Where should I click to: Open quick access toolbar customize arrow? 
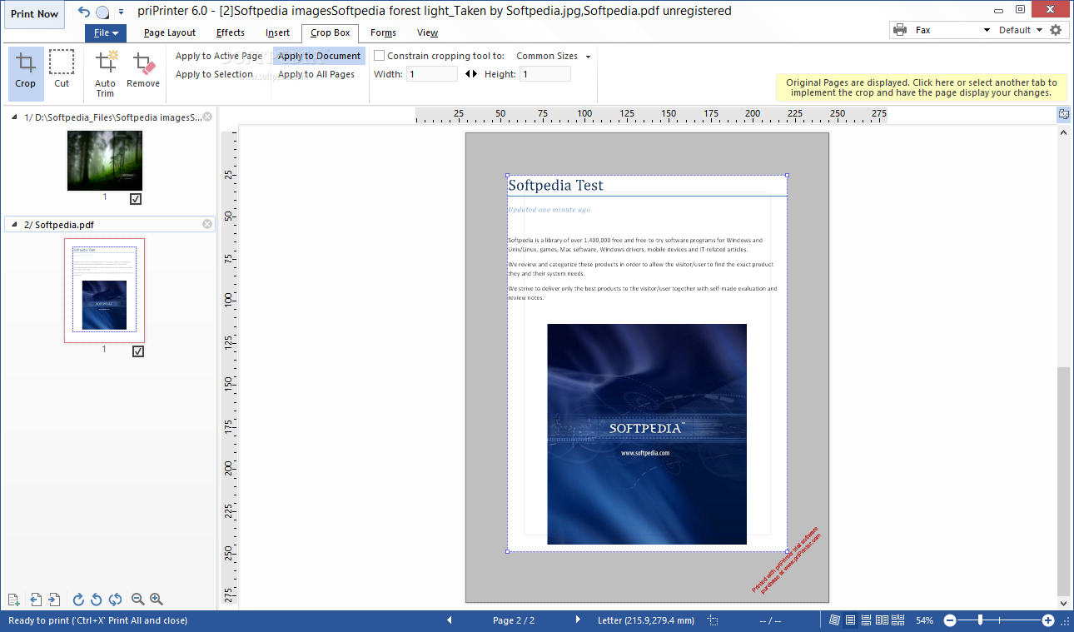click(x=121, y=12)
